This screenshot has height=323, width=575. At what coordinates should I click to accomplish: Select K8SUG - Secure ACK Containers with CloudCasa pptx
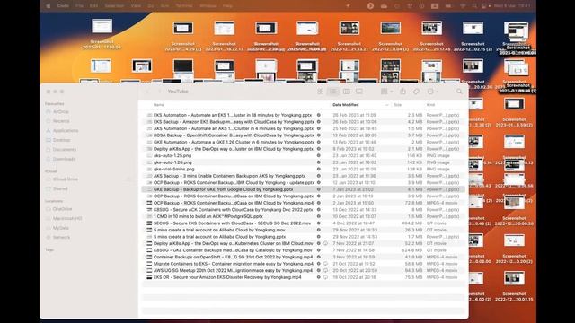[x=303, y=210]
